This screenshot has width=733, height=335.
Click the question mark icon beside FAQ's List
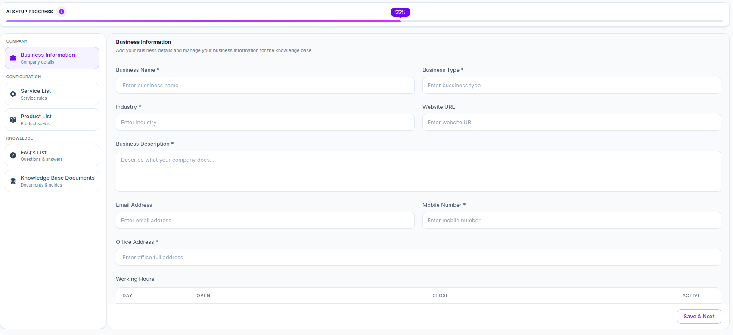pyautogui.click(x=13, y=155)
